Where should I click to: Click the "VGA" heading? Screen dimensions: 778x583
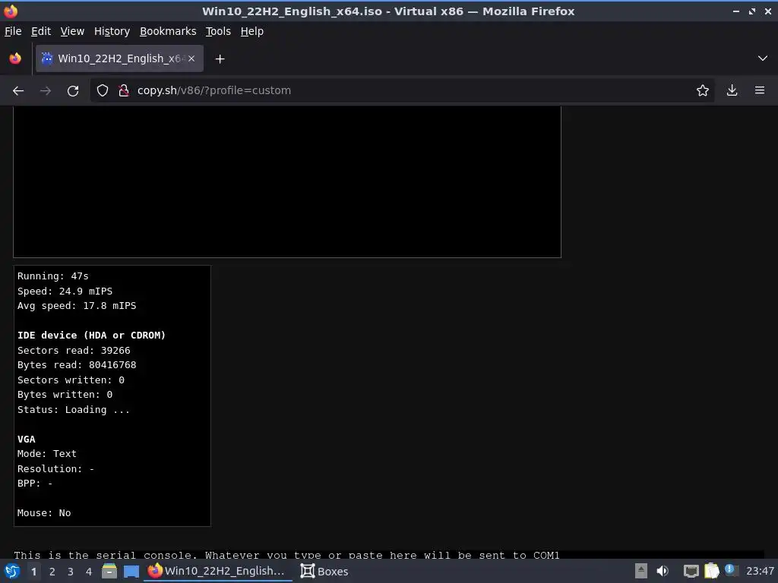tap(27, 440)
